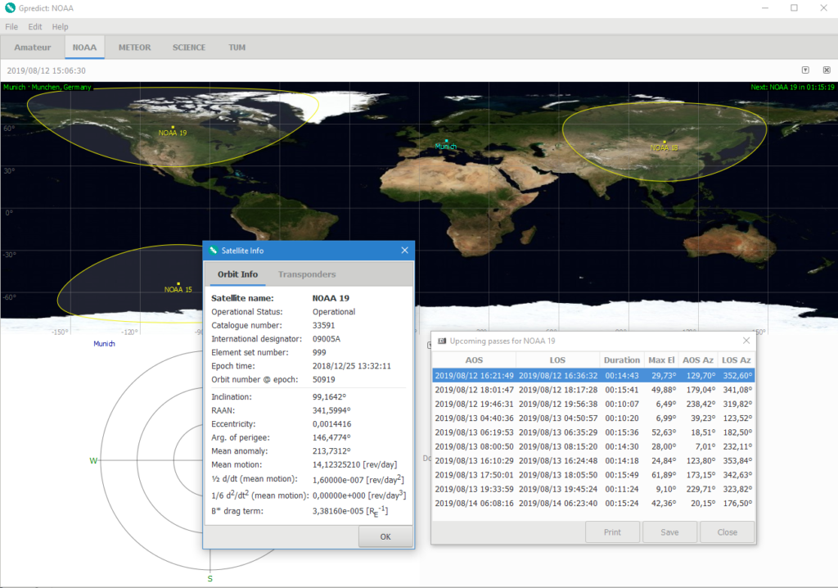Click the 00:15:41 duration cell

tap(622, 390)
